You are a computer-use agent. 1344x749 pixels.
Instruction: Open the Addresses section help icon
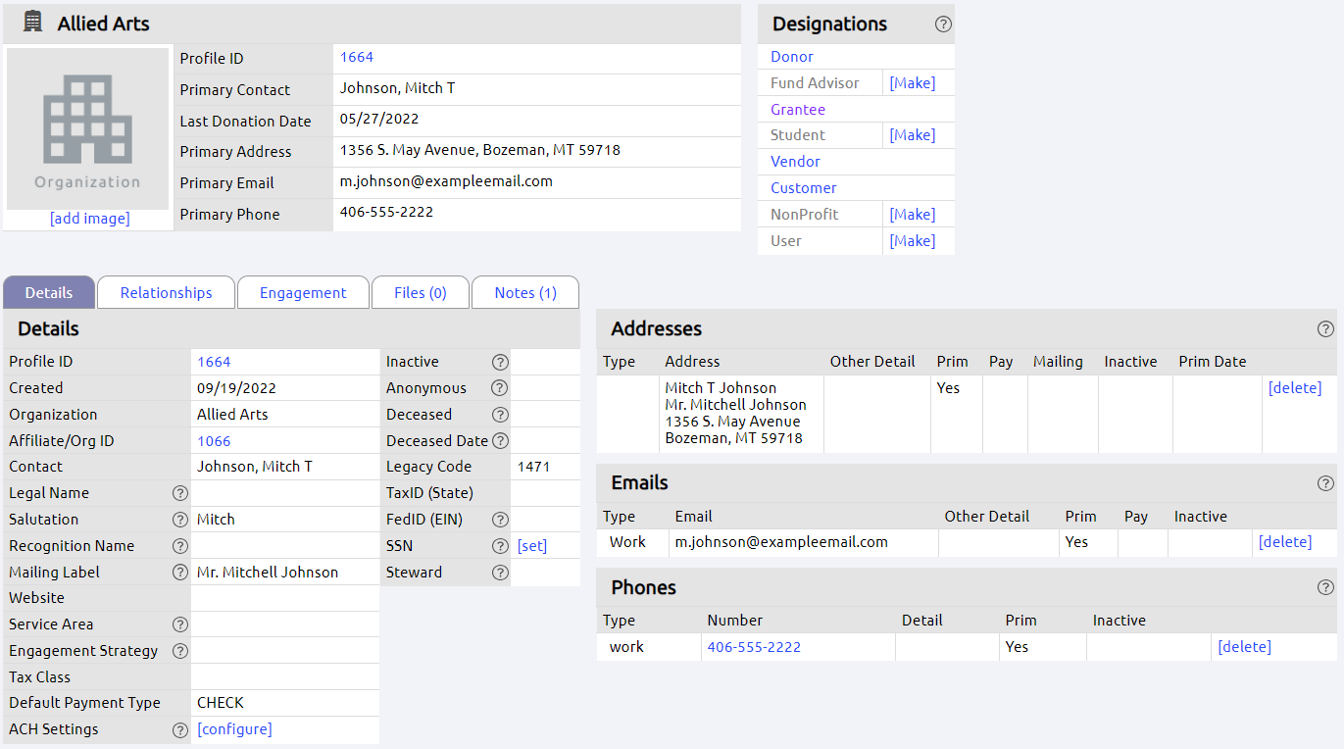coord(1325,329)
